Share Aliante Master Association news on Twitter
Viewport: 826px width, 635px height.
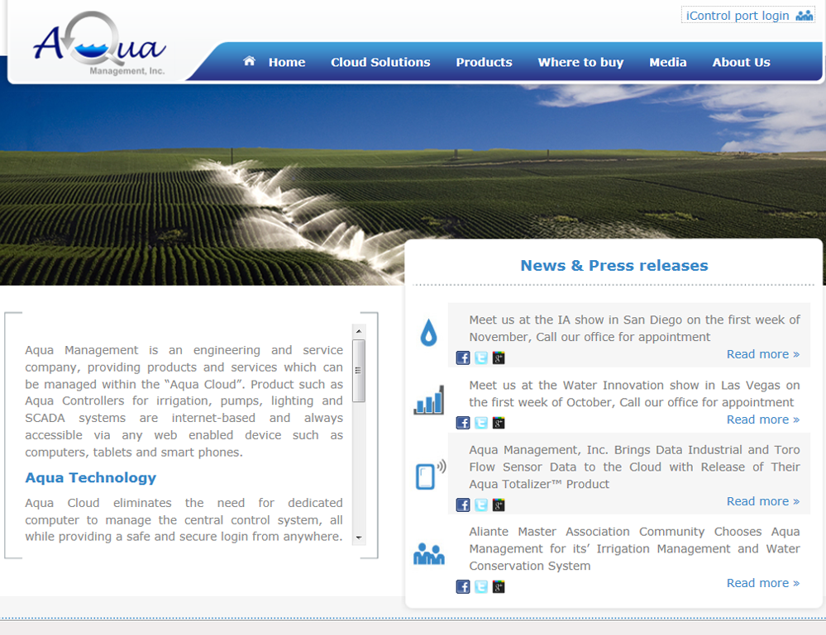tap(481, 586)
